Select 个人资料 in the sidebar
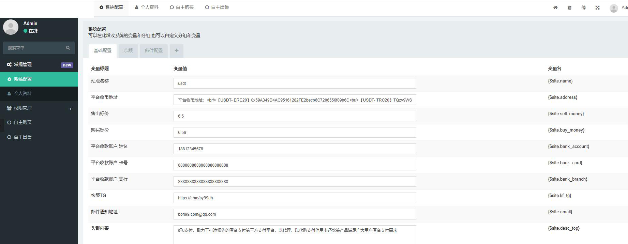628x244 pixels. point(39,93)
